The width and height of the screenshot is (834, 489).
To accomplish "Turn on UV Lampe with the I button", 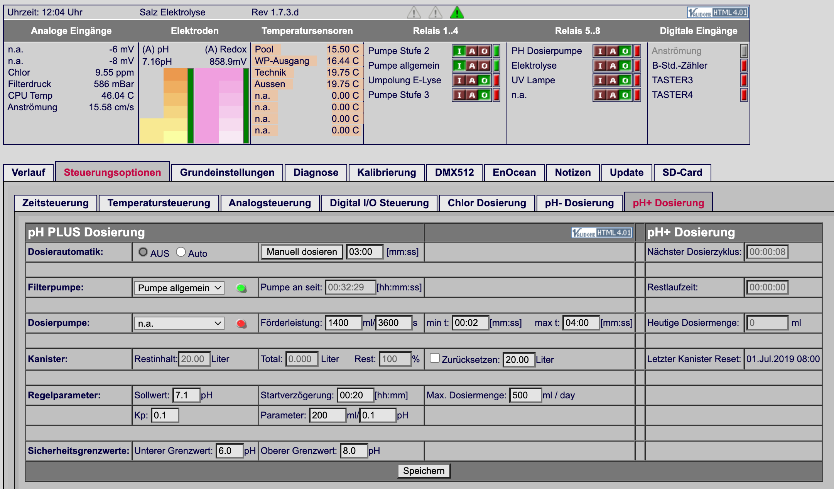I will [x=600, y=80].
